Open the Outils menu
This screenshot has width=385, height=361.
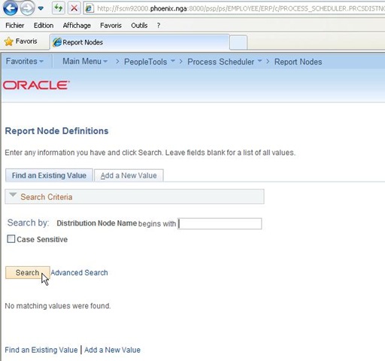pyautogui.click(x=139, y=26)
